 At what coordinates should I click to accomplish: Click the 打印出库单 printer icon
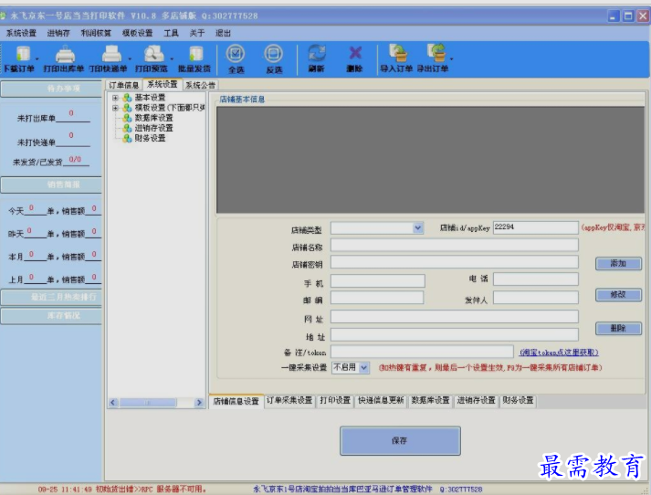[65, 54]
